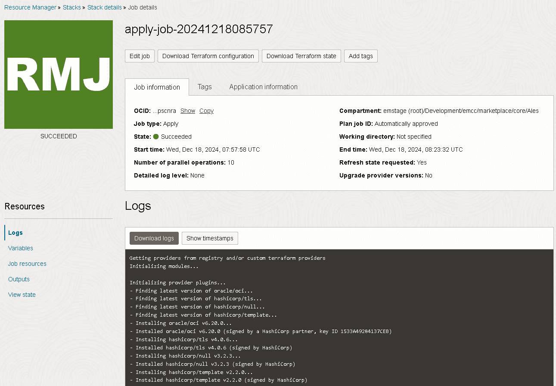Navigate back to Stack details
Viewport: 556px width, 386px height.
coord(104,7)
